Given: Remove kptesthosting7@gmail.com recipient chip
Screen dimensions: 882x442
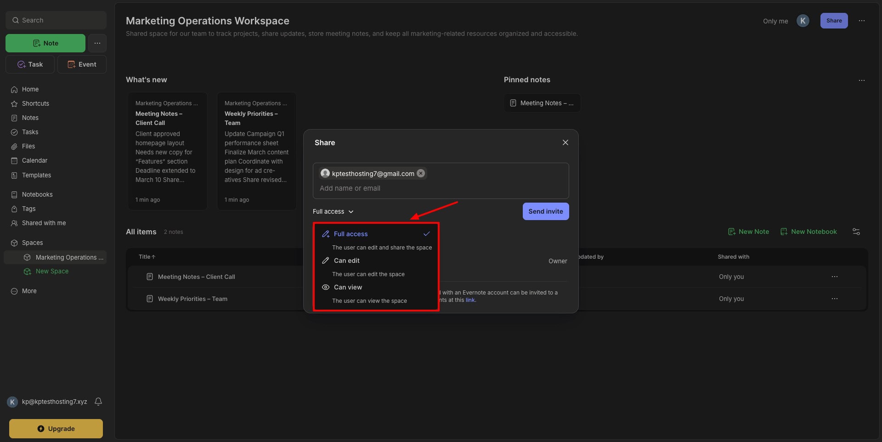Looking at the screenshot, I should (421, 173).
